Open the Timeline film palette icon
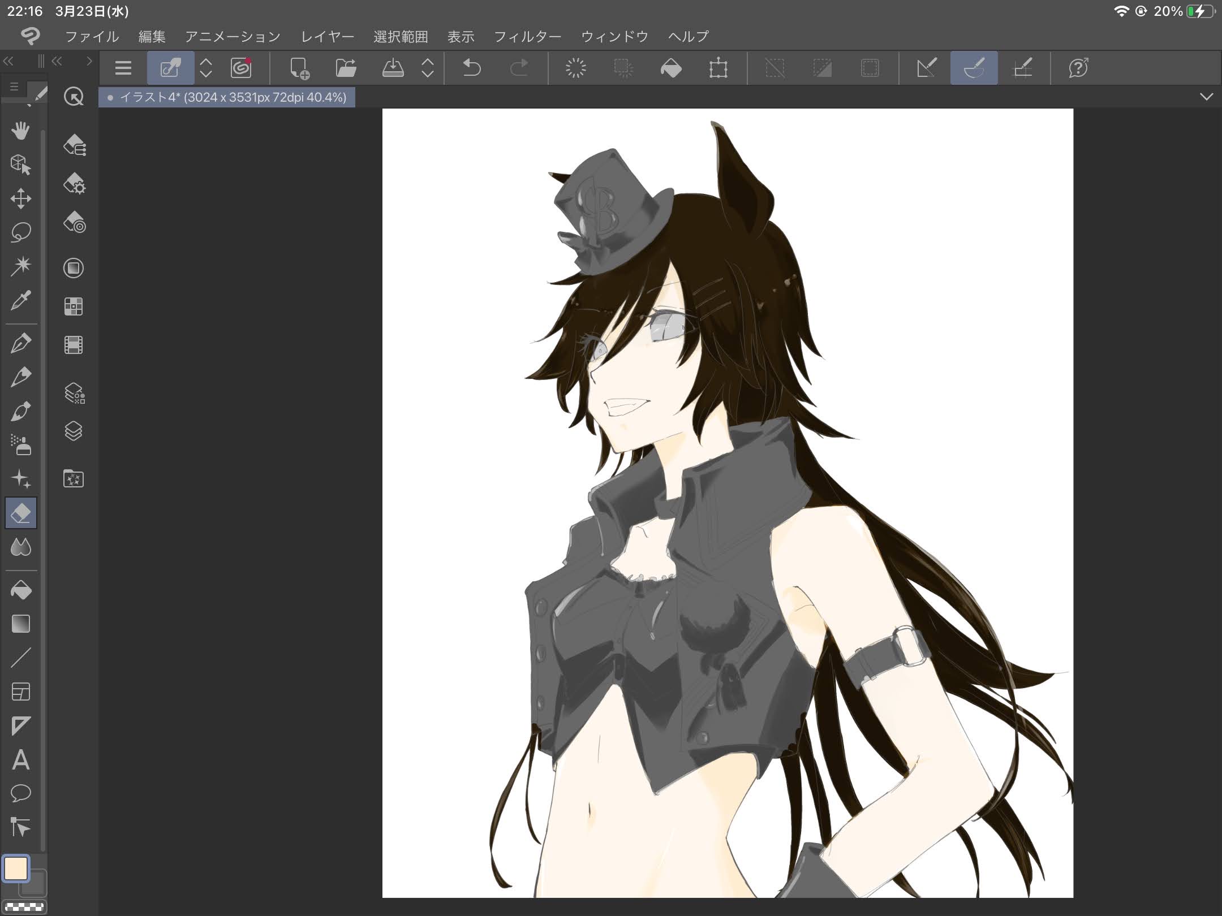The image size is (1222, 916). click(74, 345)
